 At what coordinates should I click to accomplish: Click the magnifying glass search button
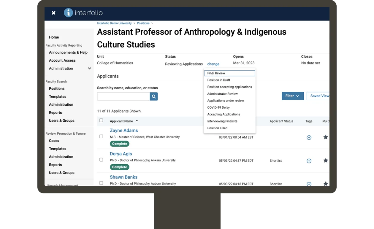[154, 96]
